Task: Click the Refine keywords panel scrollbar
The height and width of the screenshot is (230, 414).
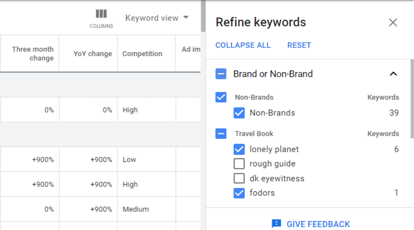Action: (412, 99)
